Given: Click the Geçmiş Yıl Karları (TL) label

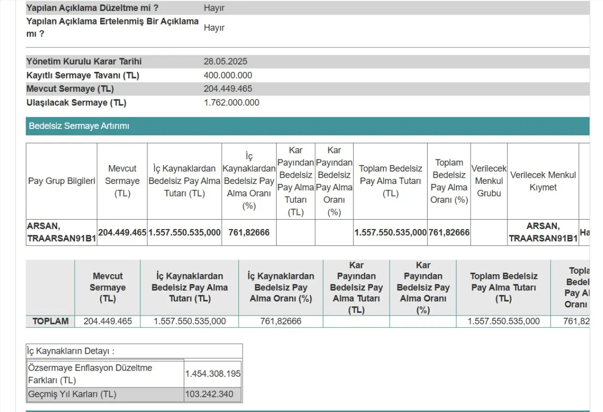Looking at the screenshot, I should [x=72, y=394].
